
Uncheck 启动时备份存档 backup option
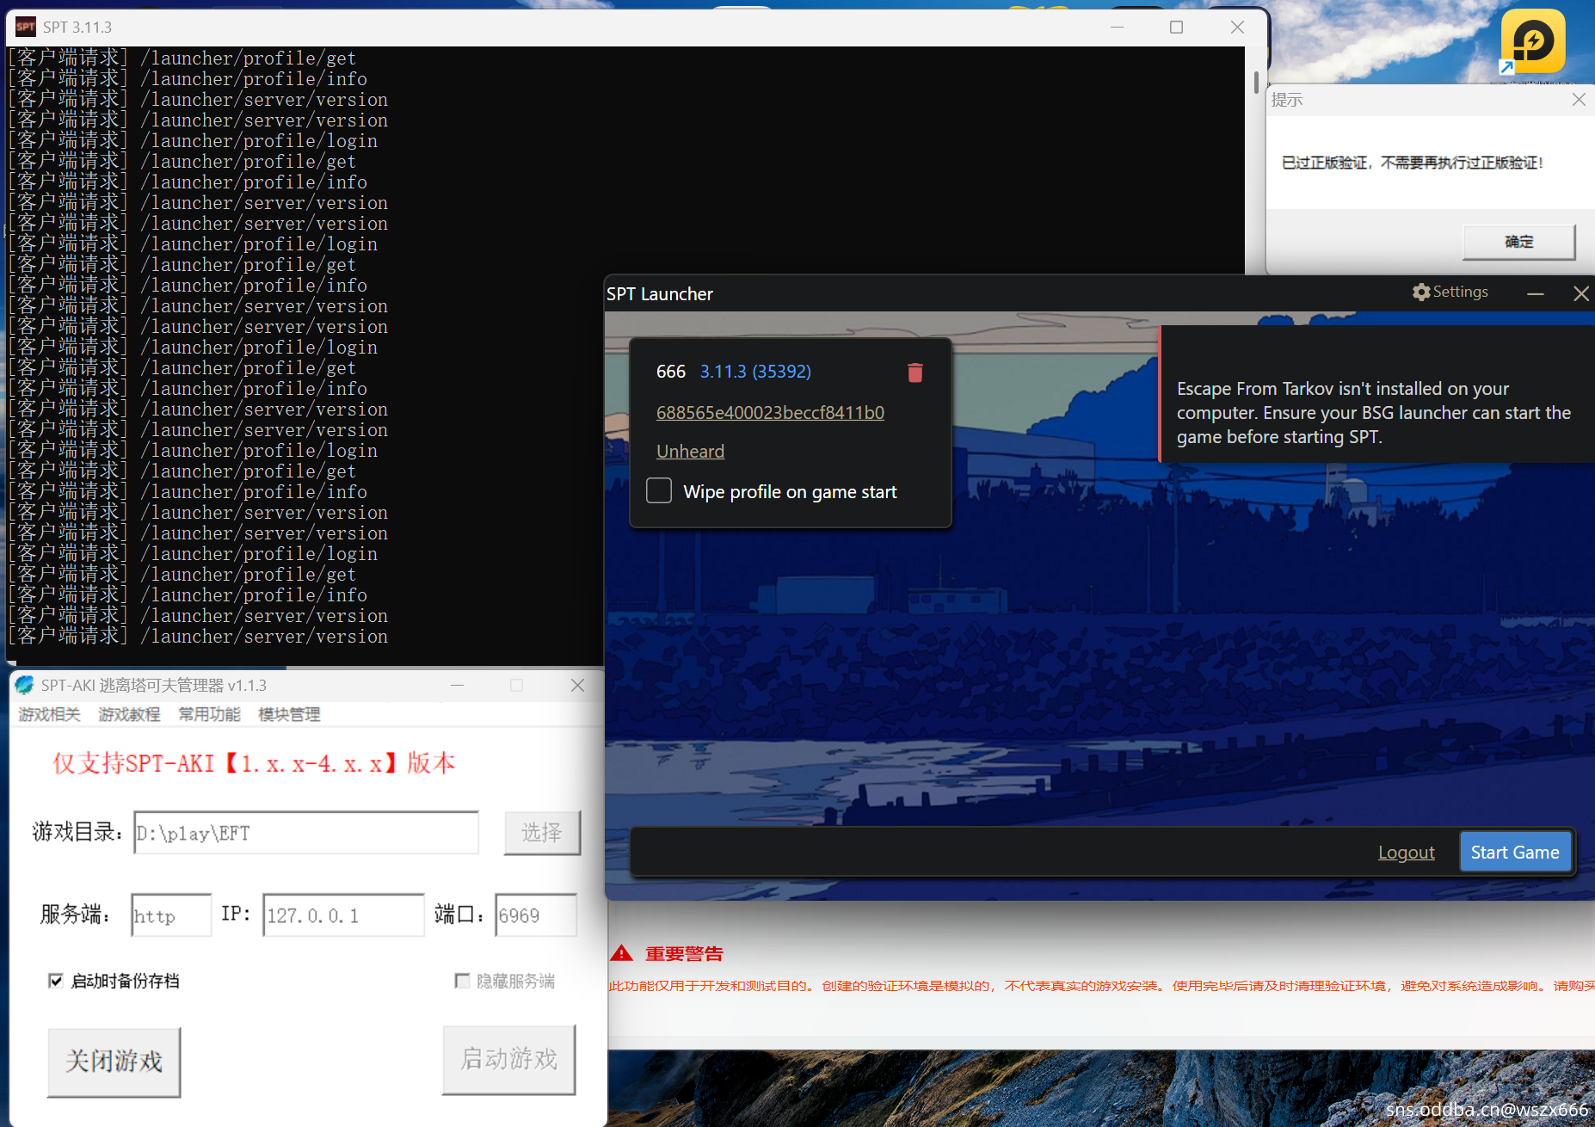pyautogui.click(x=56, y=981)
